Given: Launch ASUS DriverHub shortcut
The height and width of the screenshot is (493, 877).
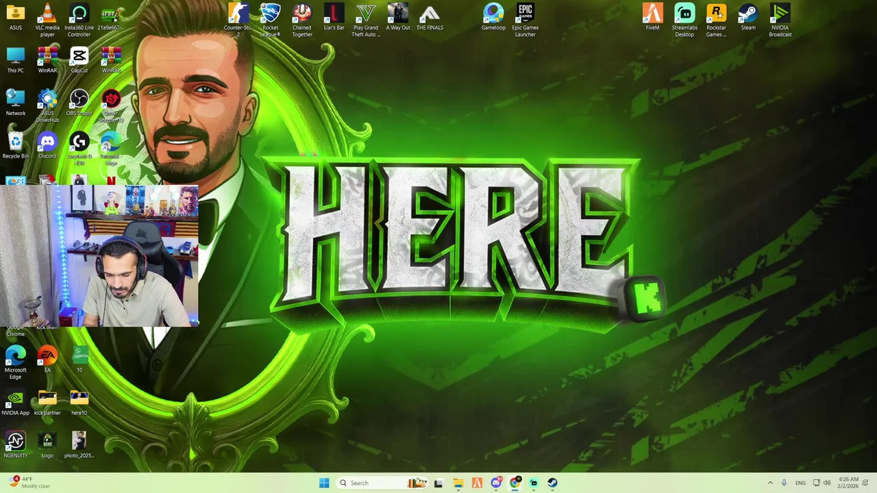Looking at the screenshot, I should (47, 106).
